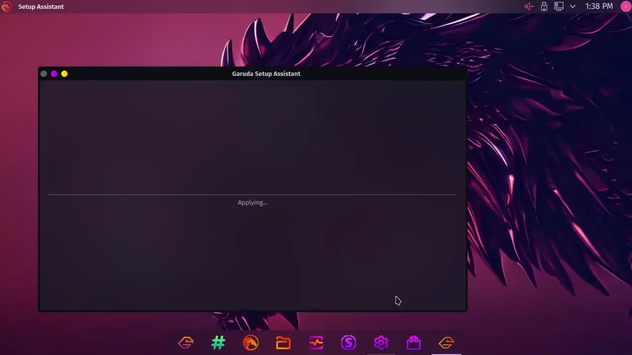Open the orange file manager folder icon
The height and width of the screenshot is (355, 632).
(x=283, y=342)
